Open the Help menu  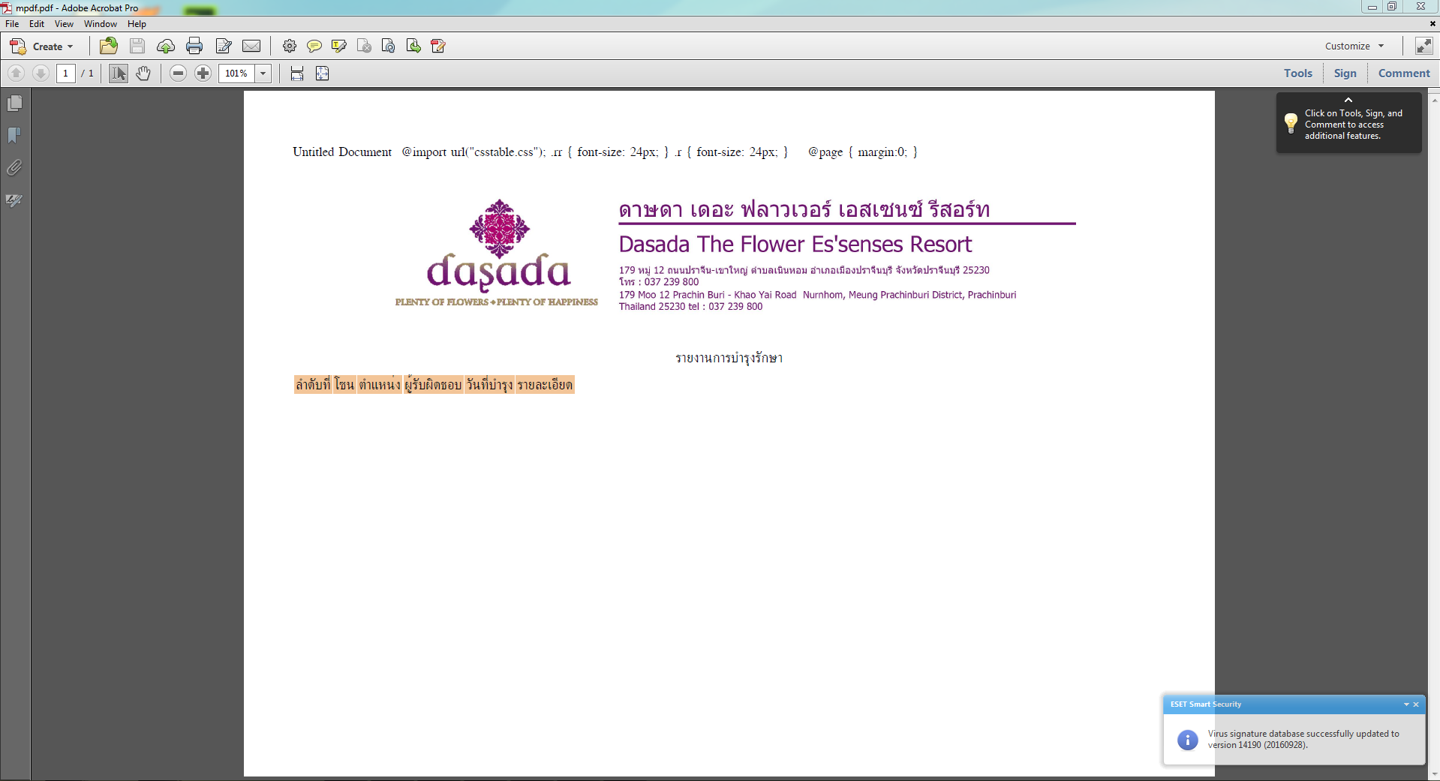[x=137, y=24]
